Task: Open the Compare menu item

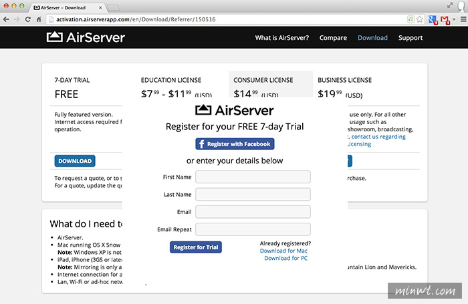Action: 333,38
